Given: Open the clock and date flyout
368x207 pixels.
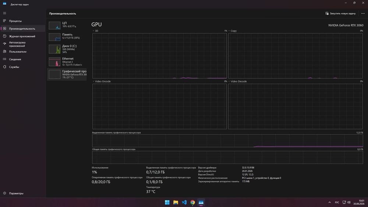Looking at the screenshot, I should click(x=359, y=202).
